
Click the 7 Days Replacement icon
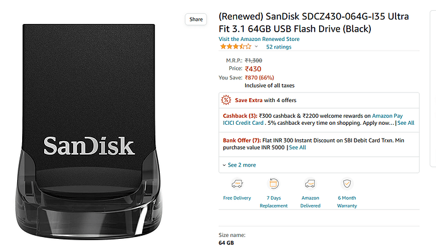click(x=274, y=183)
